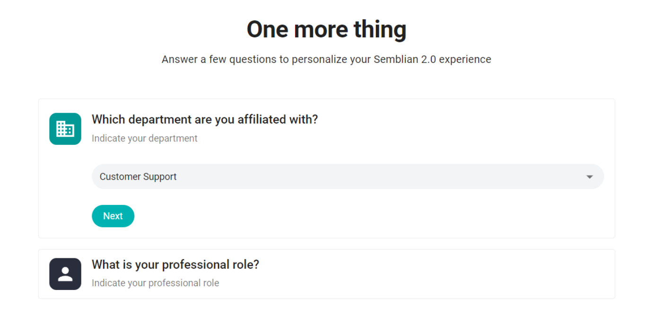Viewport: 662px width, 325px height.
Task: Click the Next button
Action: pos(113,216)
